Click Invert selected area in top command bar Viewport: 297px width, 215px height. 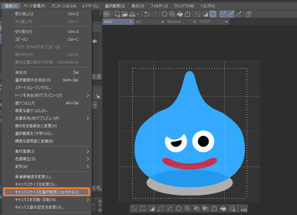205,14
